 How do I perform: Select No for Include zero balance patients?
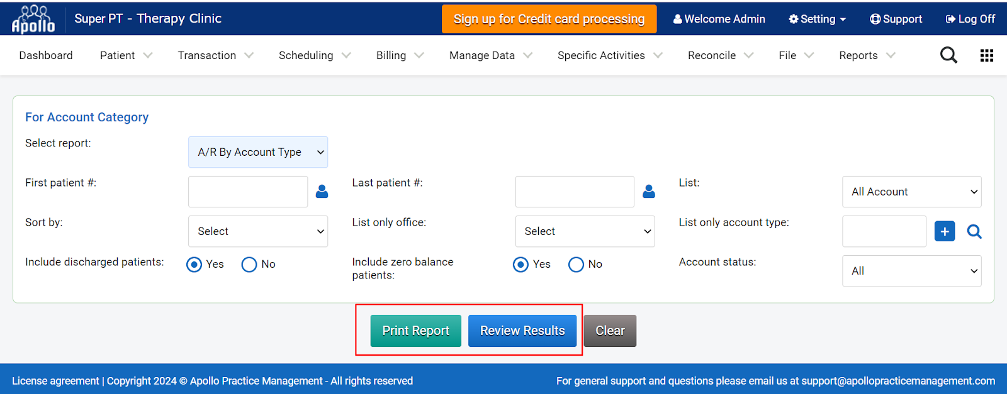576,265
